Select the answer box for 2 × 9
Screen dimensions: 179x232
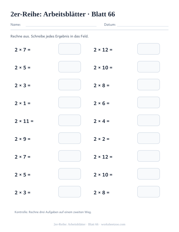[x=70, y=138]
